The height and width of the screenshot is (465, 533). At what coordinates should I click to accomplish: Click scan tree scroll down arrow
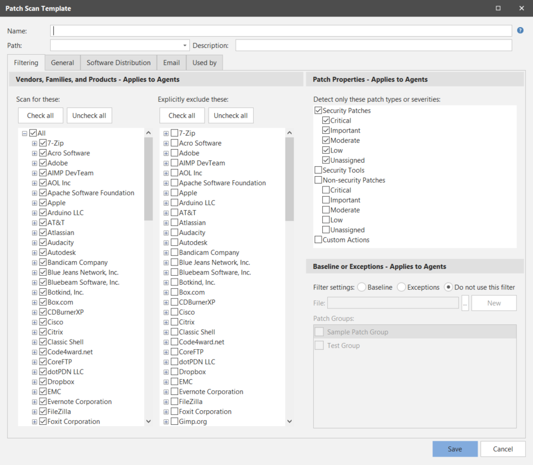[149, 421]
